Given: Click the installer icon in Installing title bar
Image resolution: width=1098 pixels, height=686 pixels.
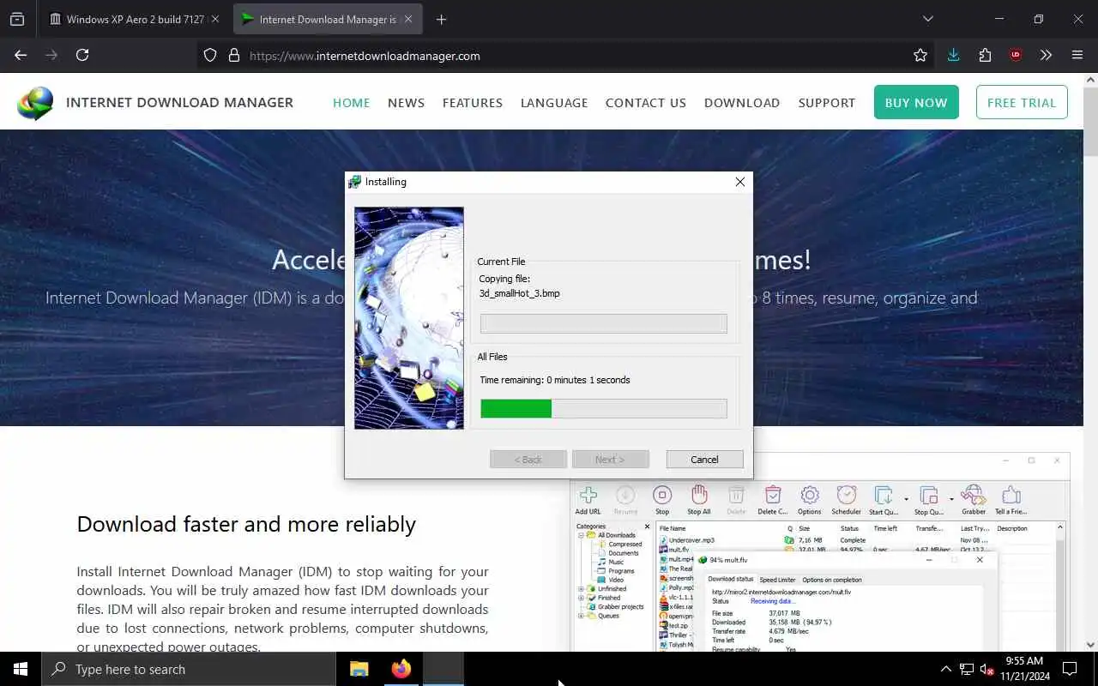Looking at the screenshot, I should pyautogui.click(x=354, y=182).
